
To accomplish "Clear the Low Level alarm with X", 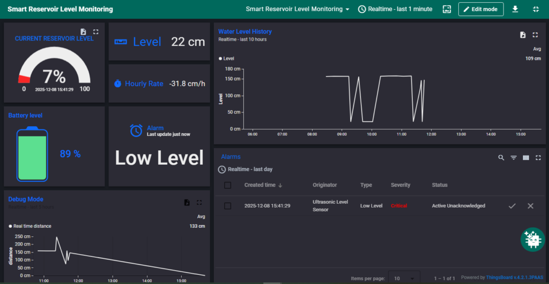I will pos(530,206).
